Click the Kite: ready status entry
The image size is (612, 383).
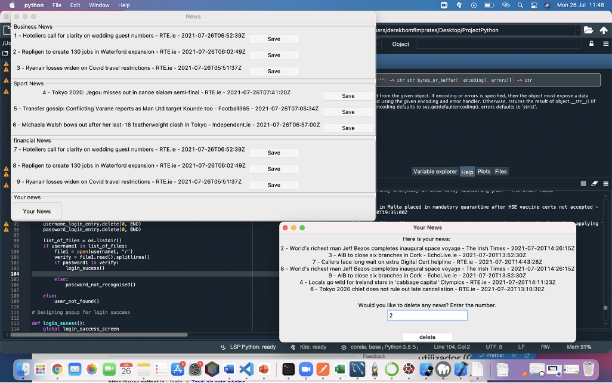click(x=308, y=347)
